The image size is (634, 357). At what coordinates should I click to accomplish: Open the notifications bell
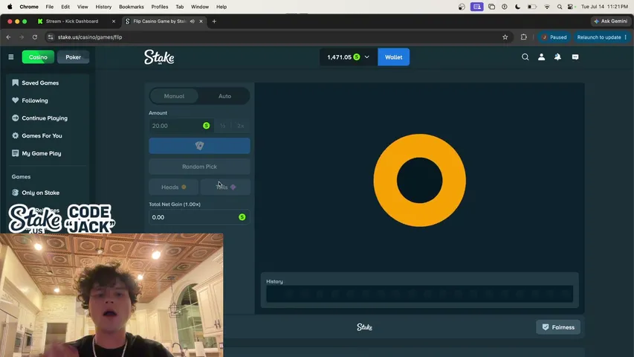[557, 57]
